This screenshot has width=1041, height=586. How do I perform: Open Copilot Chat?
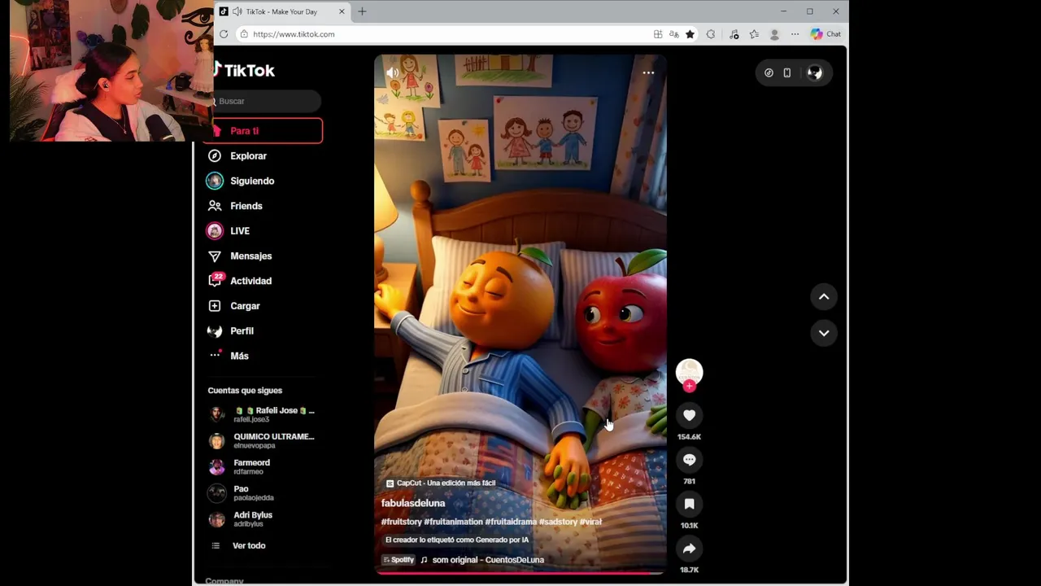point(825,34)
